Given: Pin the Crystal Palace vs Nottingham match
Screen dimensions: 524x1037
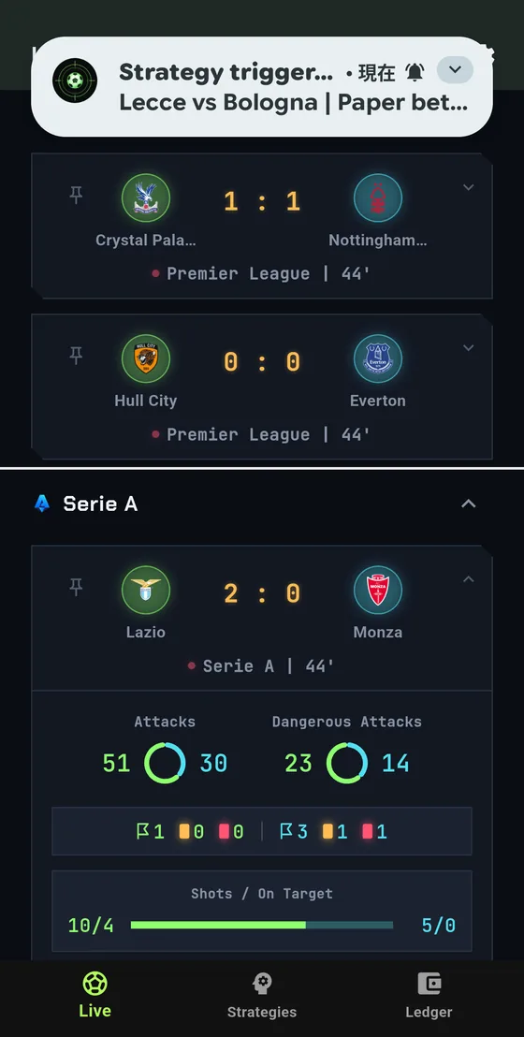Looking at the screenshot, I should click(x=76, y=195).
